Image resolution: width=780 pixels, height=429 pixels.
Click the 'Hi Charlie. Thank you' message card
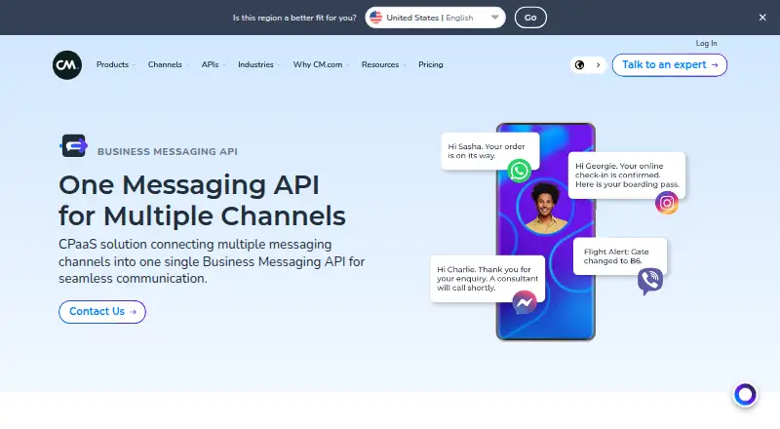487,278
